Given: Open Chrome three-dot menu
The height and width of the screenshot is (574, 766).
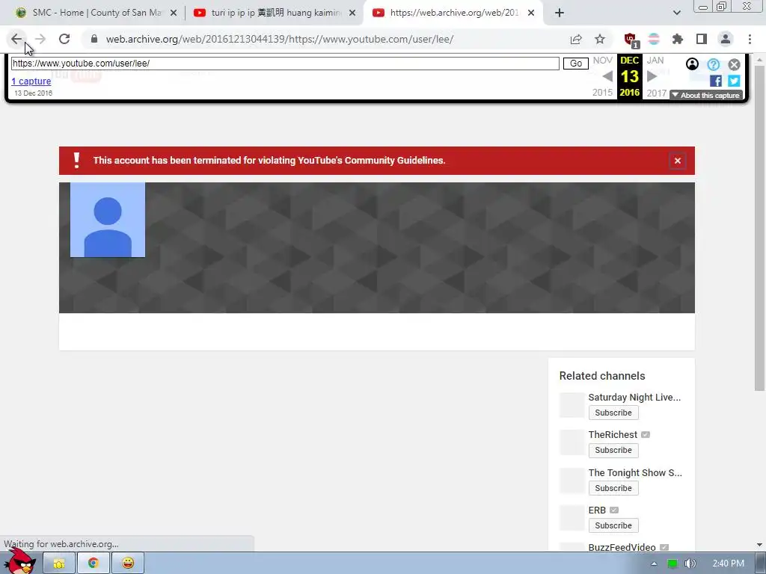Looking at the screenshot, I should 750,39.
